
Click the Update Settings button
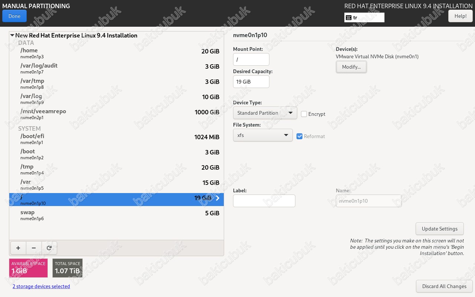pyautogui.click(x=440, y=229)
